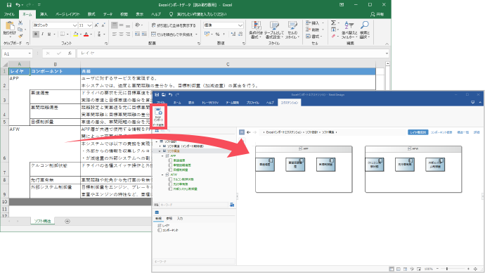
Task: Open the Excel Page Layout tab
Action: 67,14
